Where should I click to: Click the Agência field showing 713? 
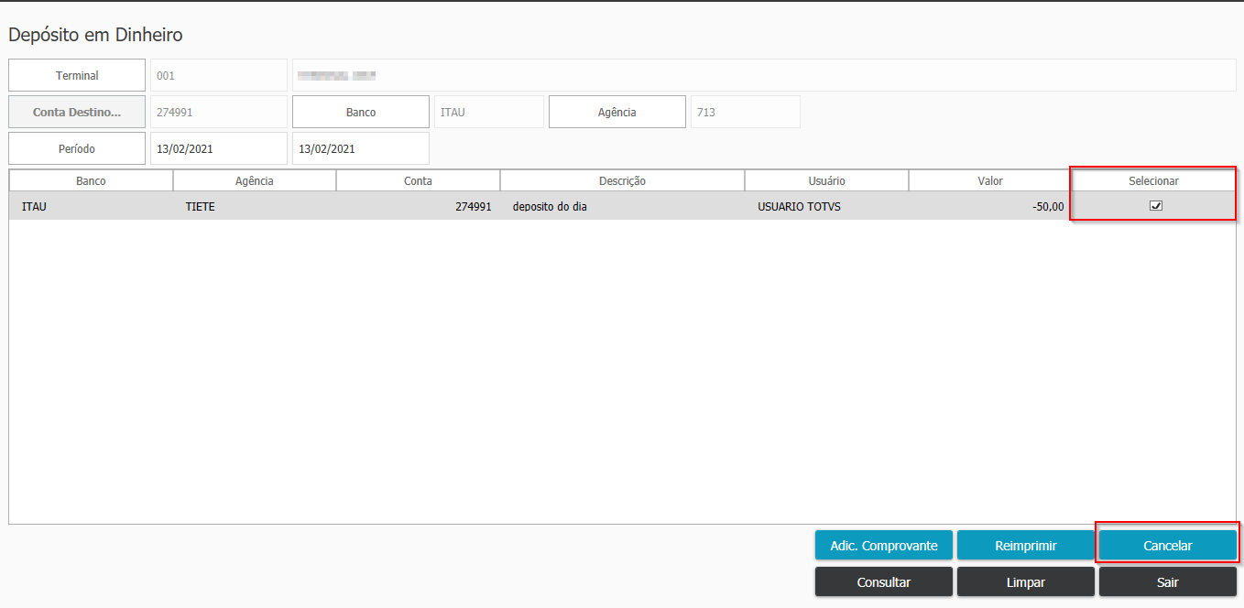[746, 112]
